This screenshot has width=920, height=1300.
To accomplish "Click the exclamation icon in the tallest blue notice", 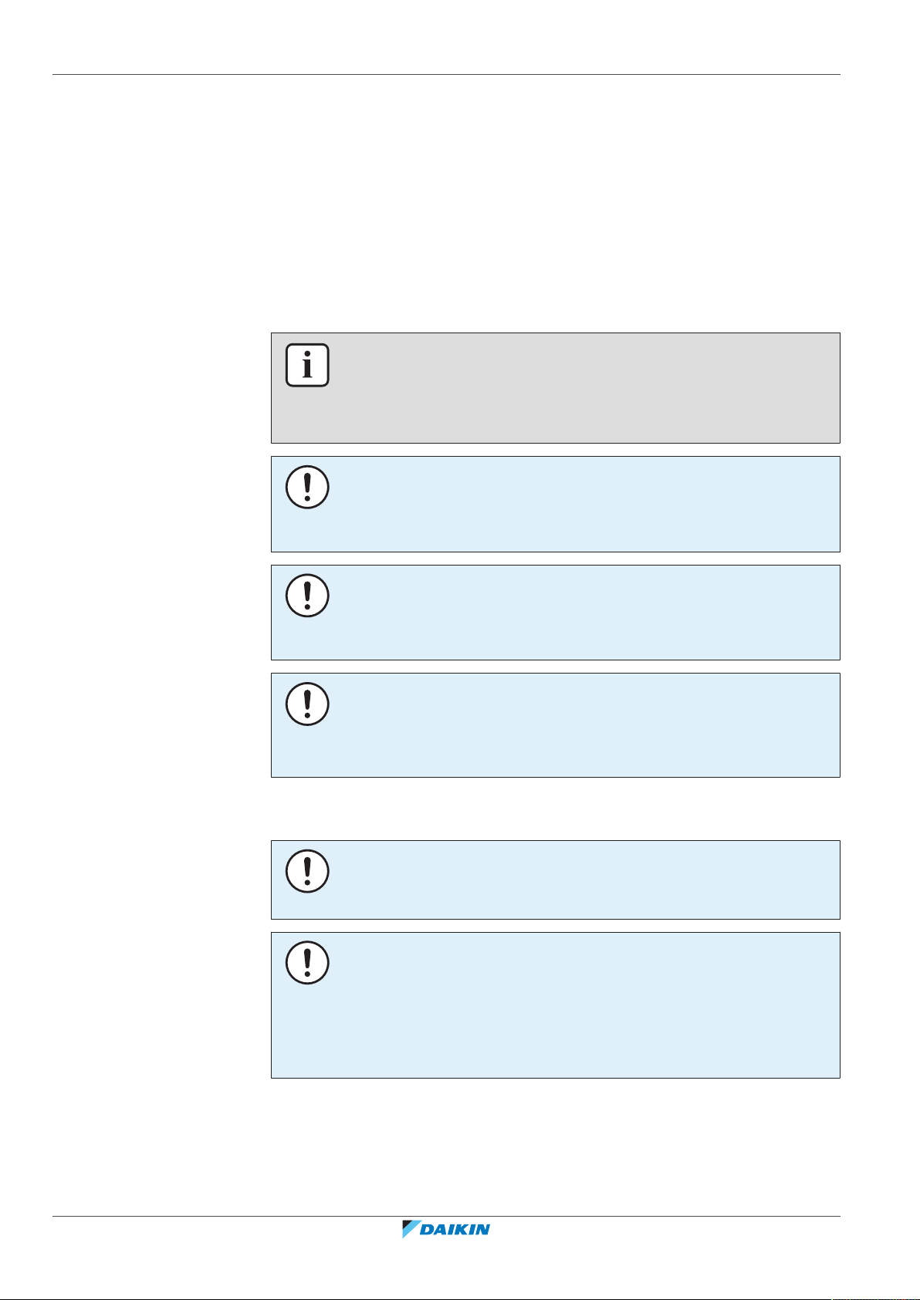I will click(x=307, y=962).
